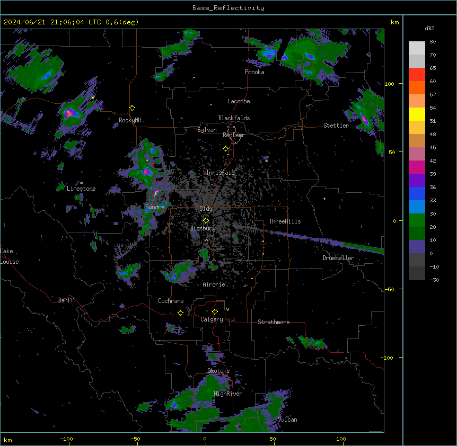Click the Didsbury label

click(203, 228)
